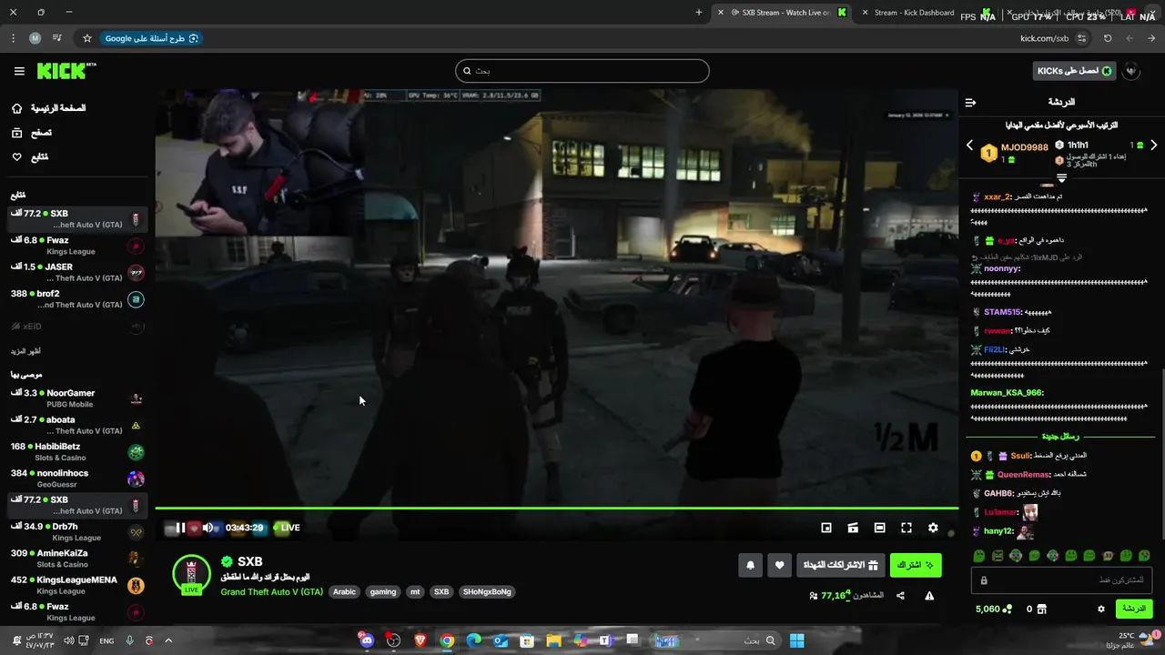
Task: Toggle follow heart button for SXB
Action: pos(779,565)
